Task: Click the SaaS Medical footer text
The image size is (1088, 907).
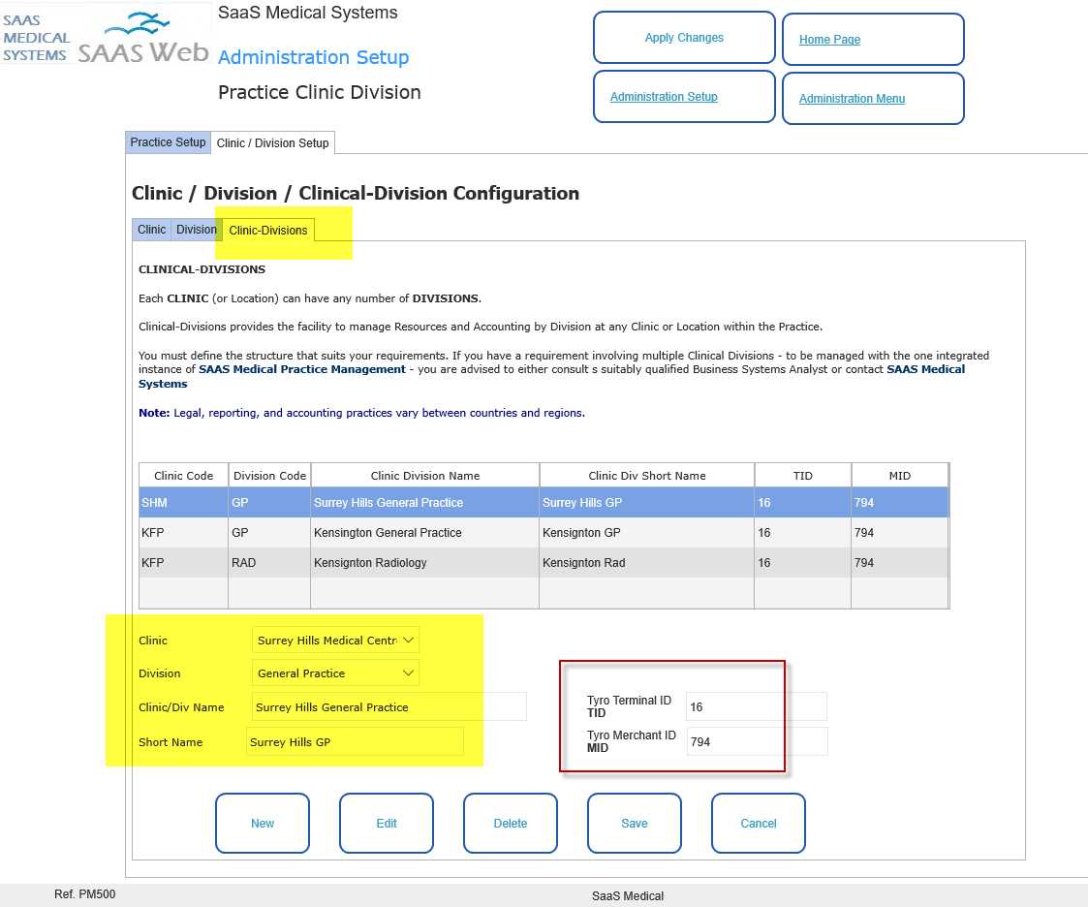Action: tap(627, 896)
